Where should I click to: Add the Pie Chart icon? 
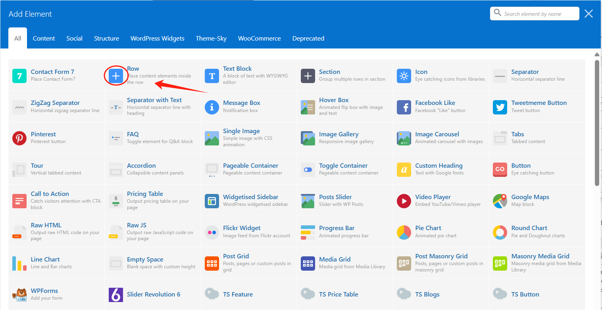tap(404, 232)
